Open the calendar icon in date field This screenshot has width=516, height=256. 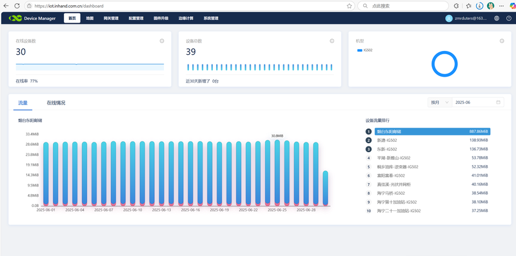click(x=498, y=103)
